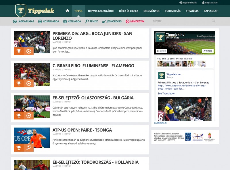Click soccer ball icon under Olaszország-Bulgária article
230x170 pixels.
click(x=29, y=116)
